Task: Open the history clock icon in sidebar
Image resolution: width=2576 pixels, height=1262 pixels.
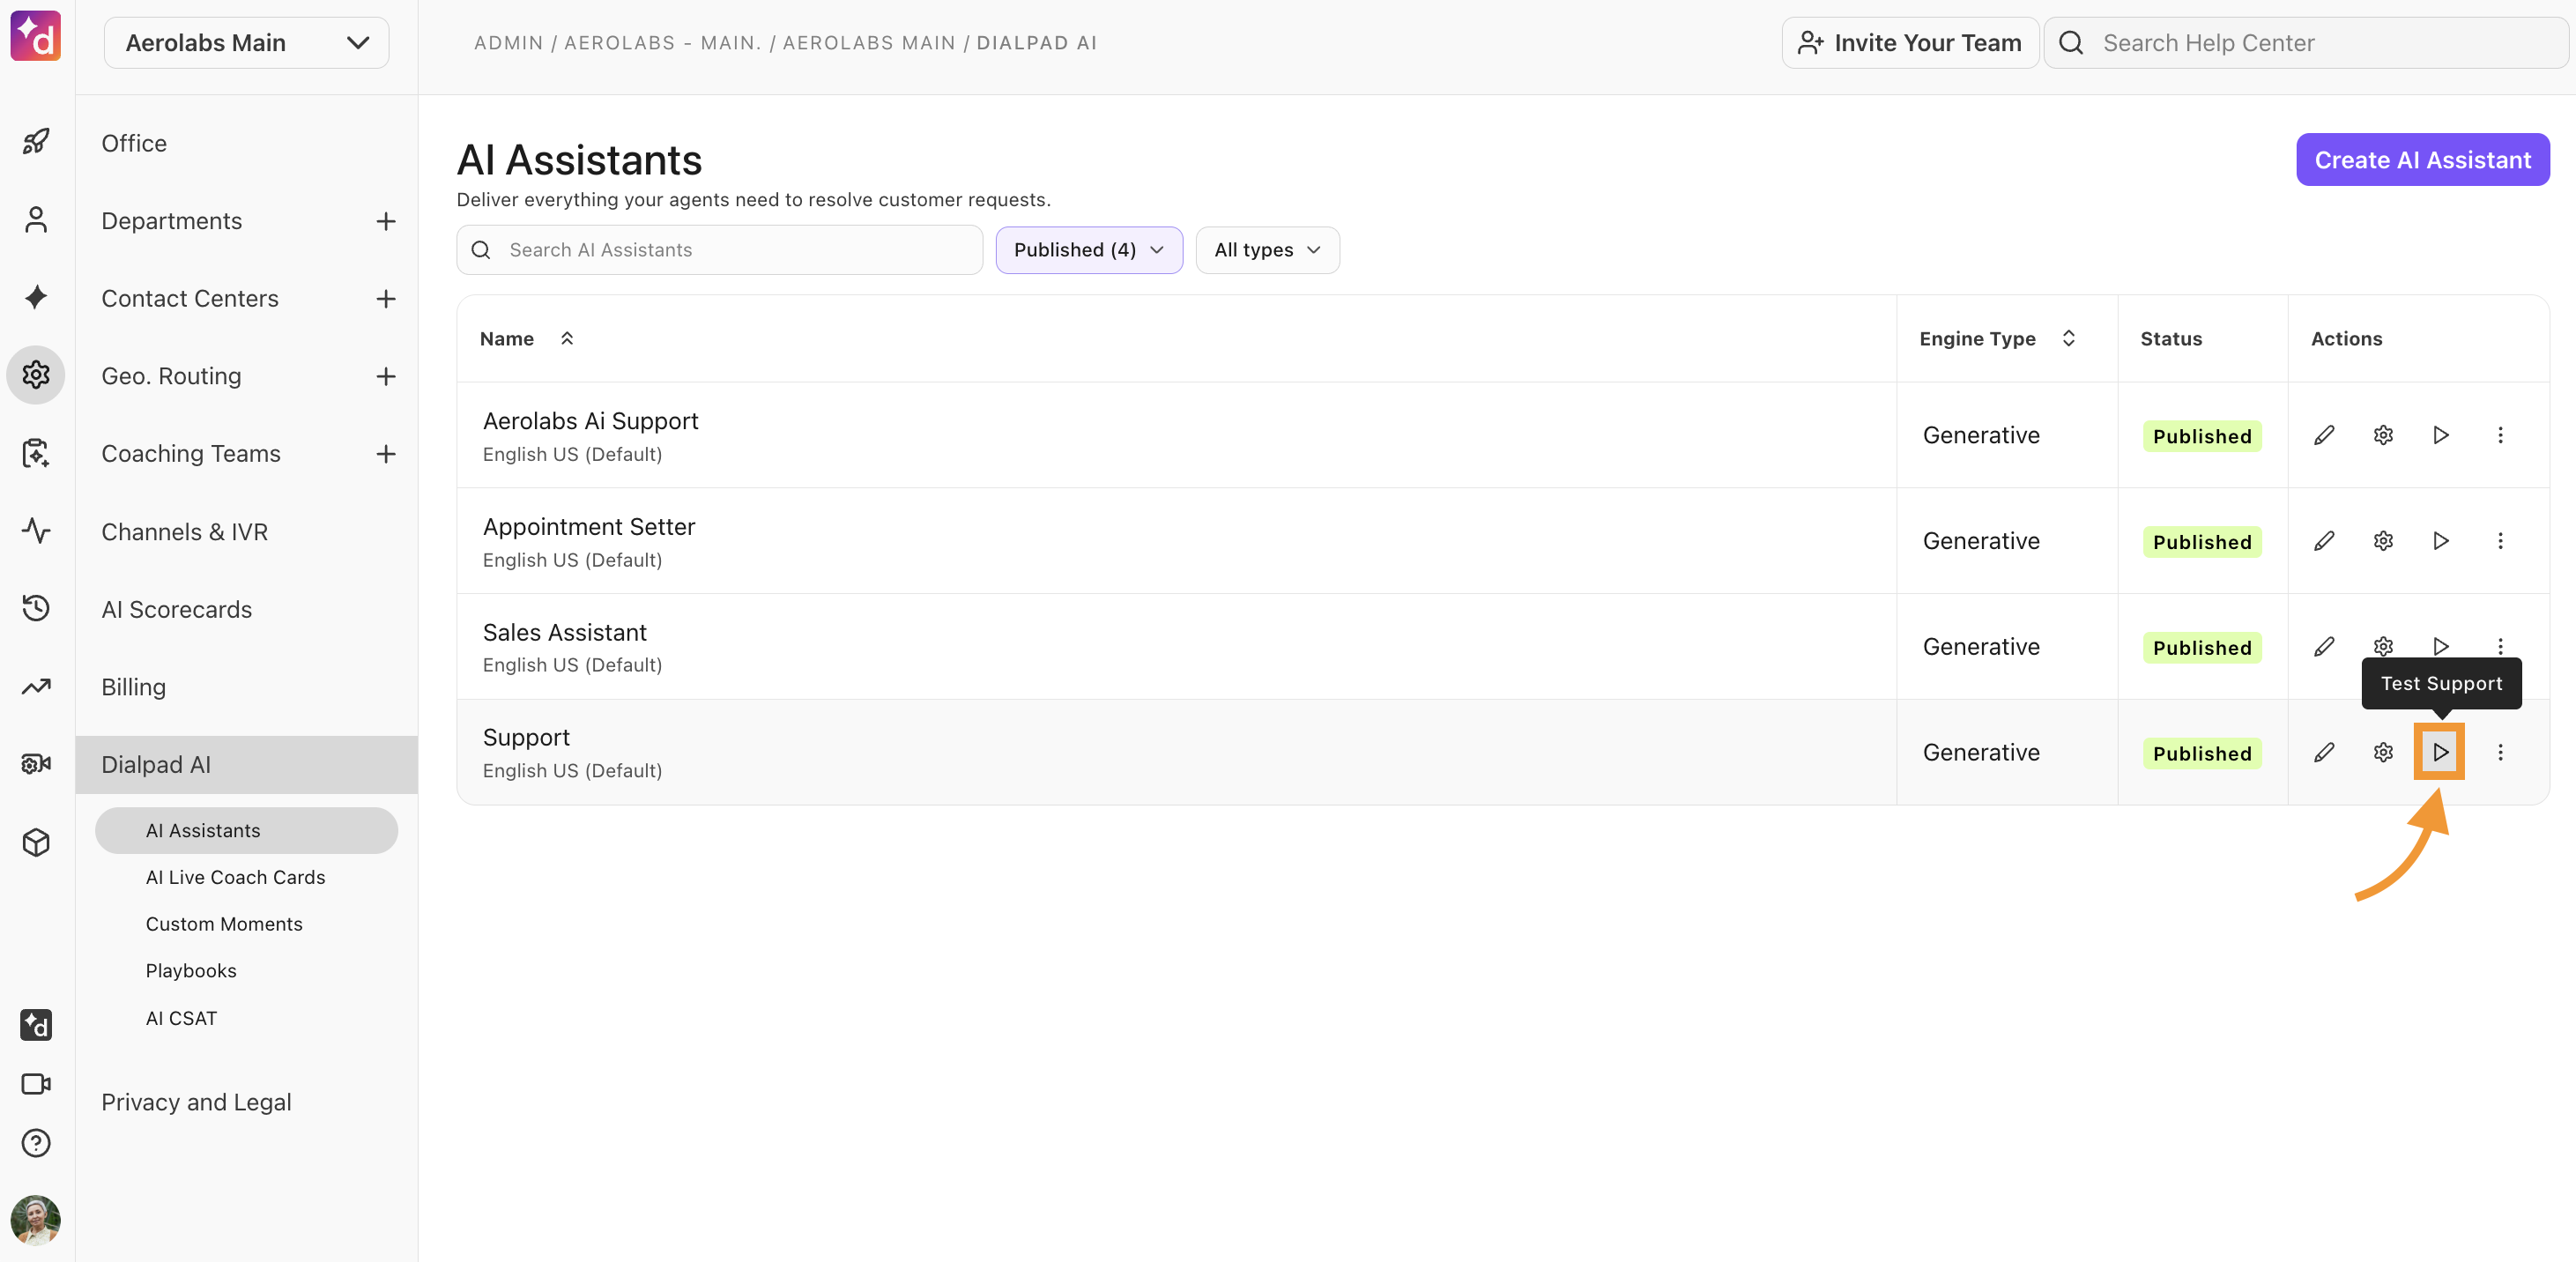Action: [36, 608]
